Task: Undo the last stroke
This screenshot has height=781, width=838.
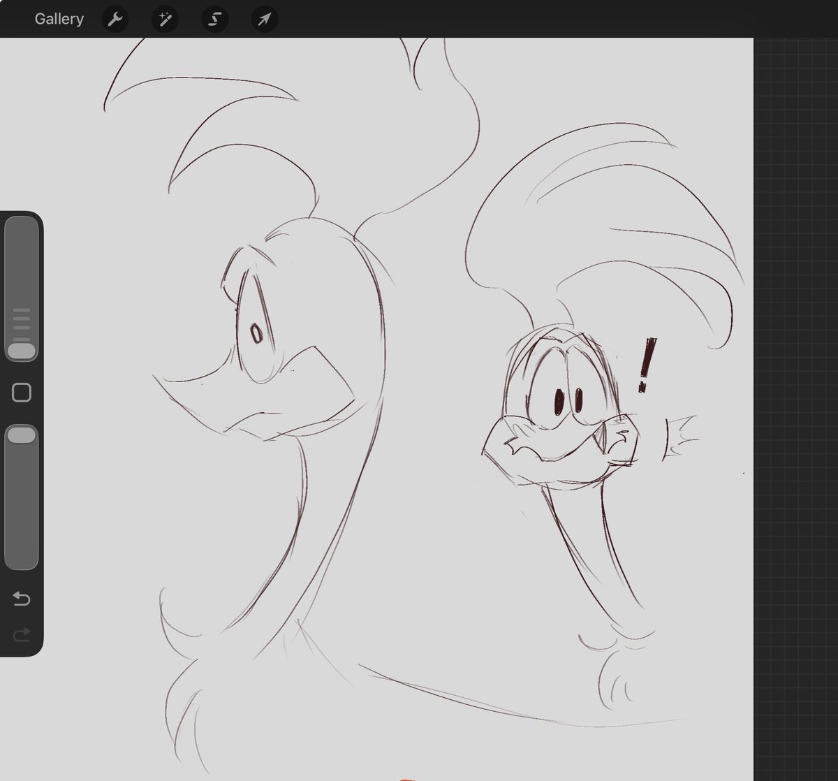Action: click(22, 599)
